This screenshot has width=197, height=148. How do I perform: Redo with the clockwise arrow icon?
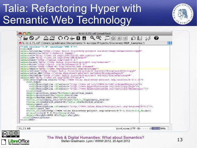pos(66,38)
